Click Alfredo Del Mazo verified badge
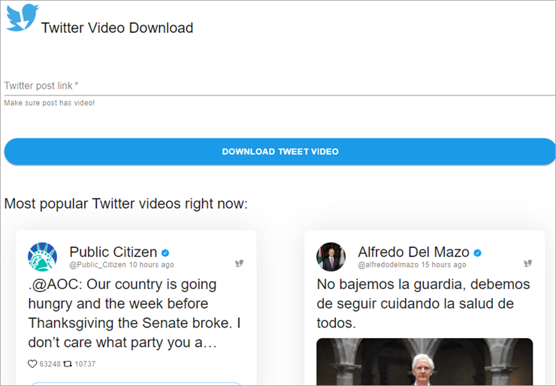Screen dimensions: 556x386 [x=478, y=253]
